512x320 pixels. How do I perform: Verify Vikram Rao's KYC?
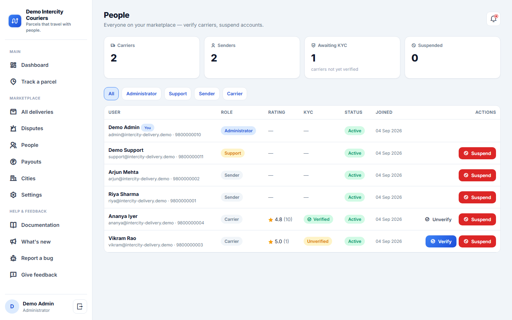coord(441,241)
